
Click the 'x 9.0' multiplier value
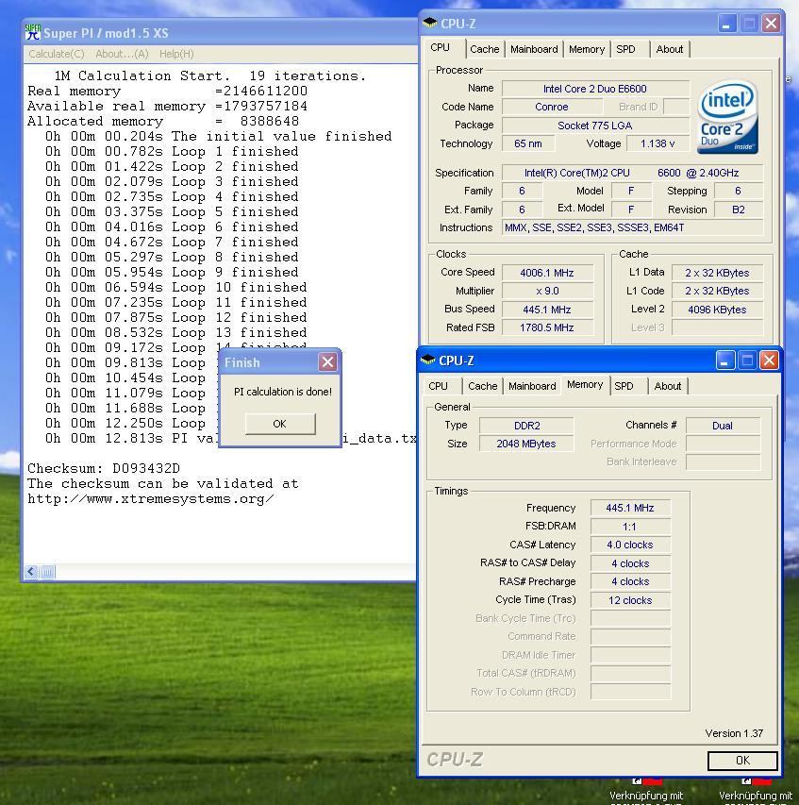pyautogui.click(x=547, y=291)
